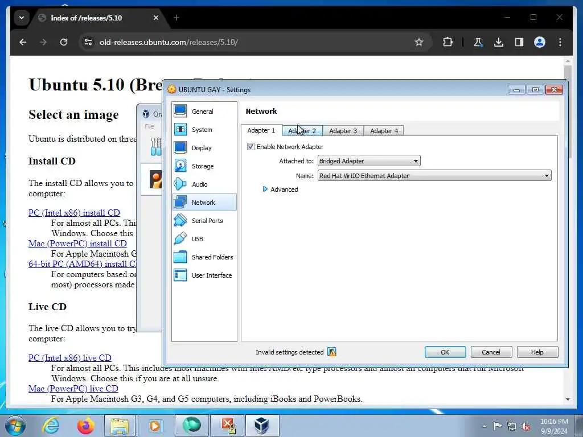Open General settings category icon

pyautogui.click(x=180, y=111)
